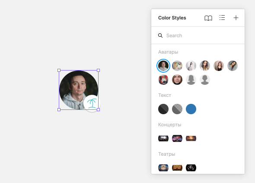Click the palm tree badge on avatar

92,103
